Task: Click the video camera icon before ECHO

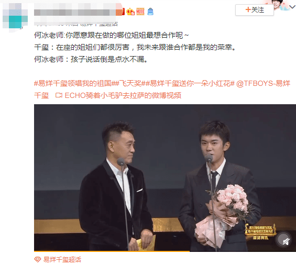Action: coord(59,95)
